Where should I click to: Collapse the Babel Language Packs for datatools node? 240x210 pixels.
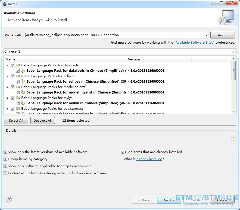[7, 65]
